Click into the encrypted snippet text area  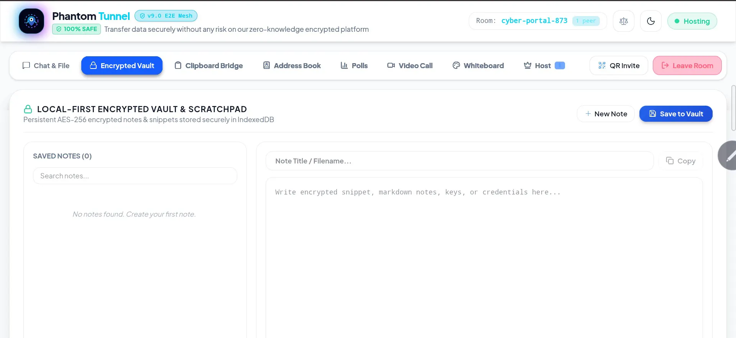[484, 257]
